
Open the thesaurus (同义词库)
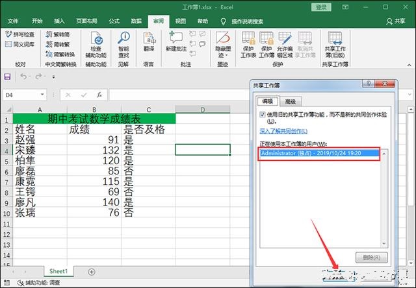point(20,44)
